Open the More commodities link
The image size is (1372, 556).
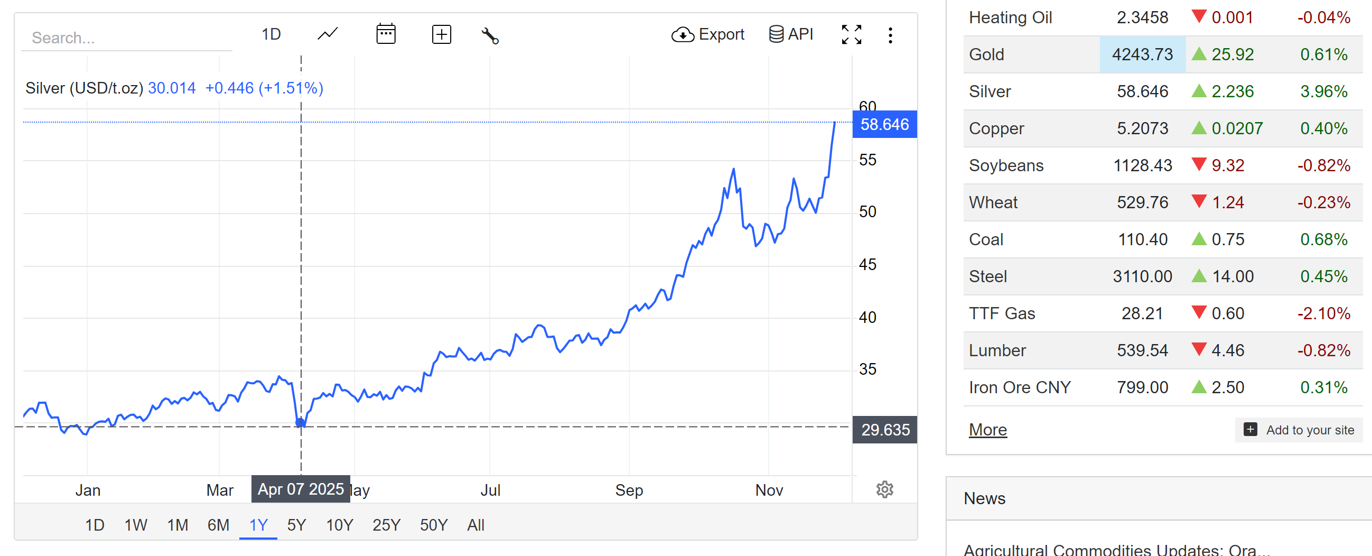987,429
